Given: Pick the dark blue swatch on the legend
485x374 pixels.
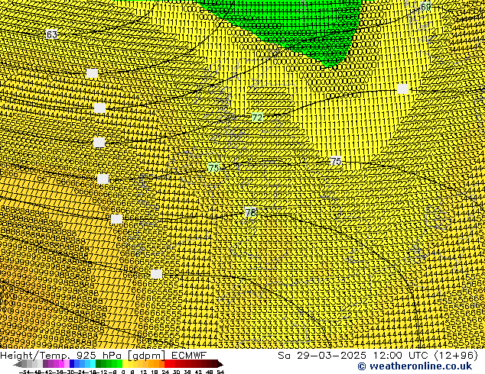Looking at the screenshot, I should [x=72, y=364].
